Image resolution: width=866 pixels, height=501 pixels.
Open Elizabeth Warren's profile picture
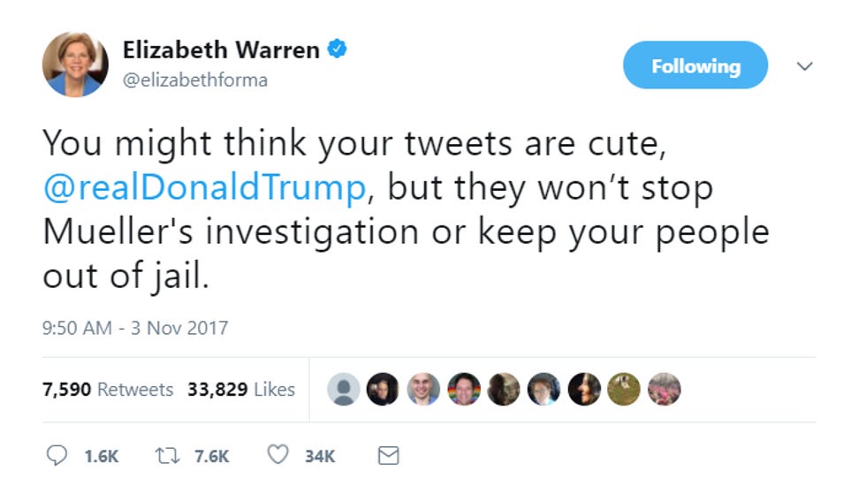pos(75,65)
